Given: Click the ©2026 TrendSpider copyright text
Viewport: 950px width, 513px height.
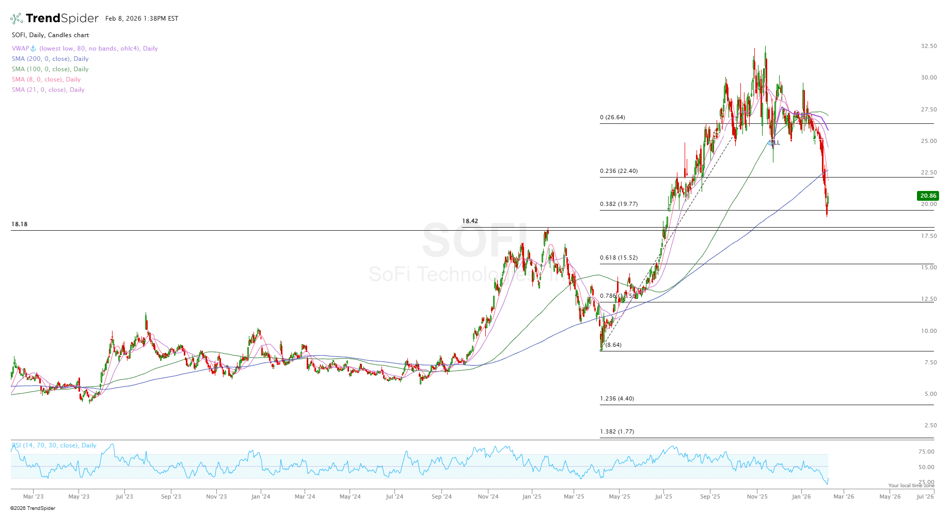Looking at the screenshot, I should point(33,508).
